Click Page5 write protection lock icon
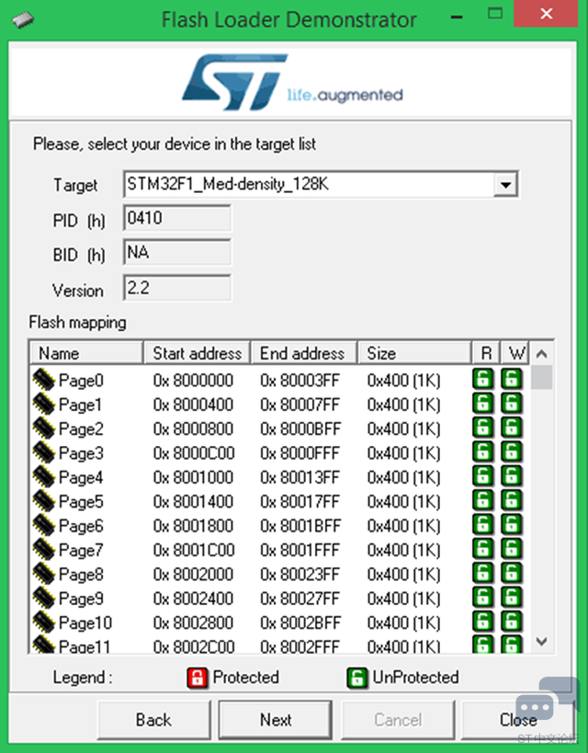This screenshot has height=753, width=588. pyautogui.click(x=512, y=500)
